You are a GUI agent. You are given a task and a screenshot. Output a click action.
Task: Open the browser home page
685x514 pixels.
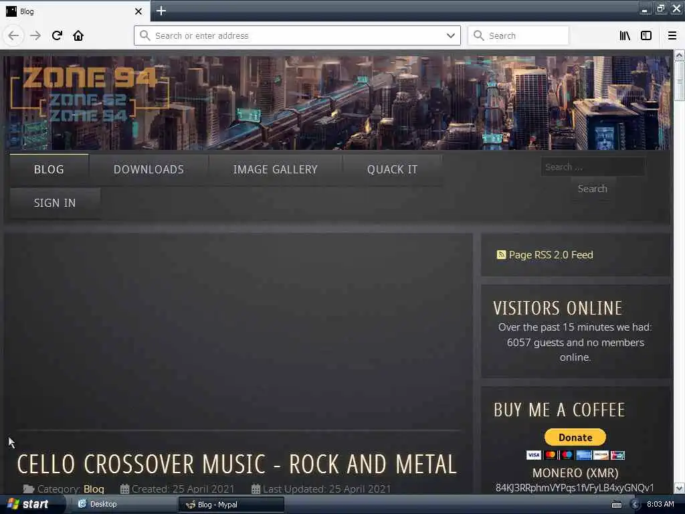pyautogui.click(x=78, y=35)
